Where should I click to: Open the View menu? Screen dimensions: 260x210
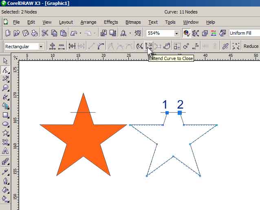(47, 22)
